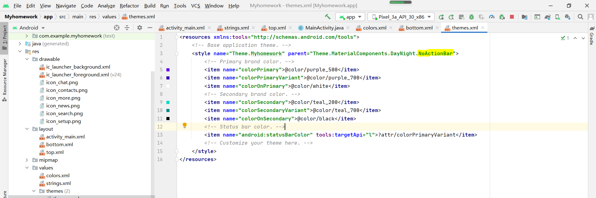Click the Debug app bug icon

pyautogui.click(x=472, y=17)
